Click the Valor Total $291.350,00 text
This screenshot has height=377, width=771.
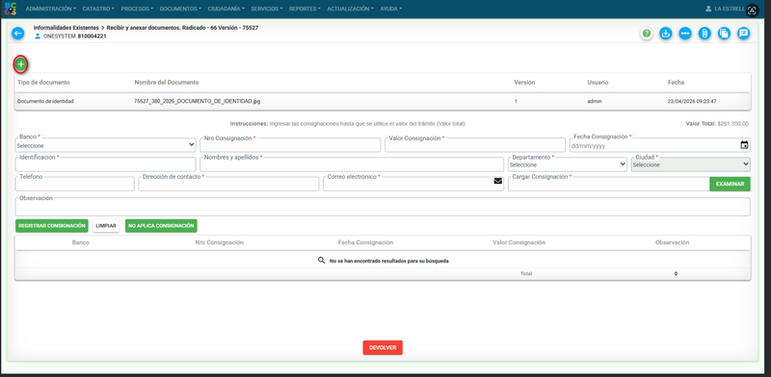point(717,124)
